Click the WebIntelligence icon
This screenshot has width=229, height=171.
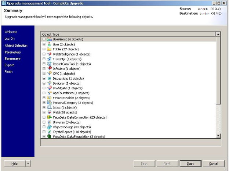tap(49, 54)
